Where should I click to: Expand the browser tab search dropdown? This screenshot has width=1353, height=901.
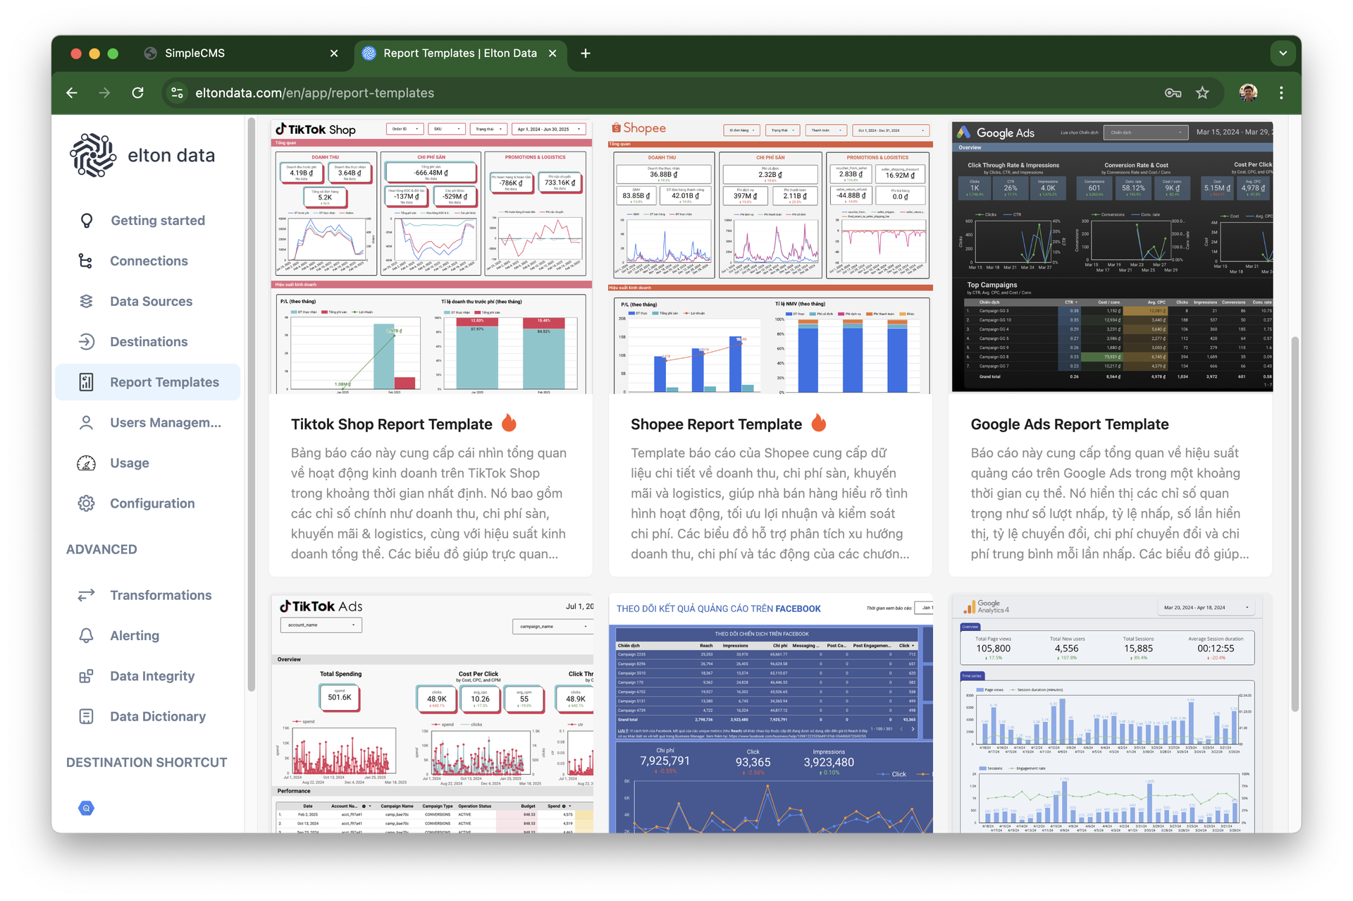(x=1283, y=53)
